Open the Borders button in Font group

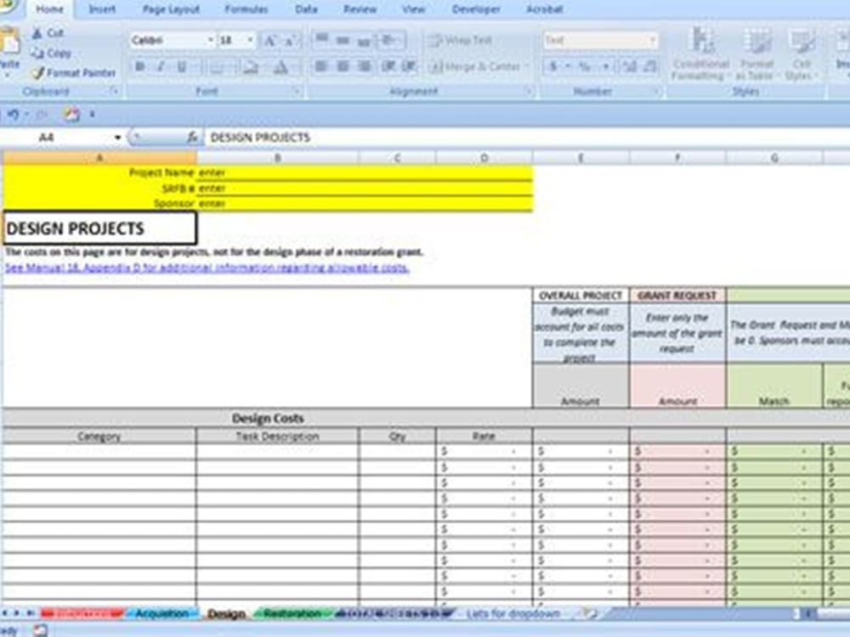[216, 66]
